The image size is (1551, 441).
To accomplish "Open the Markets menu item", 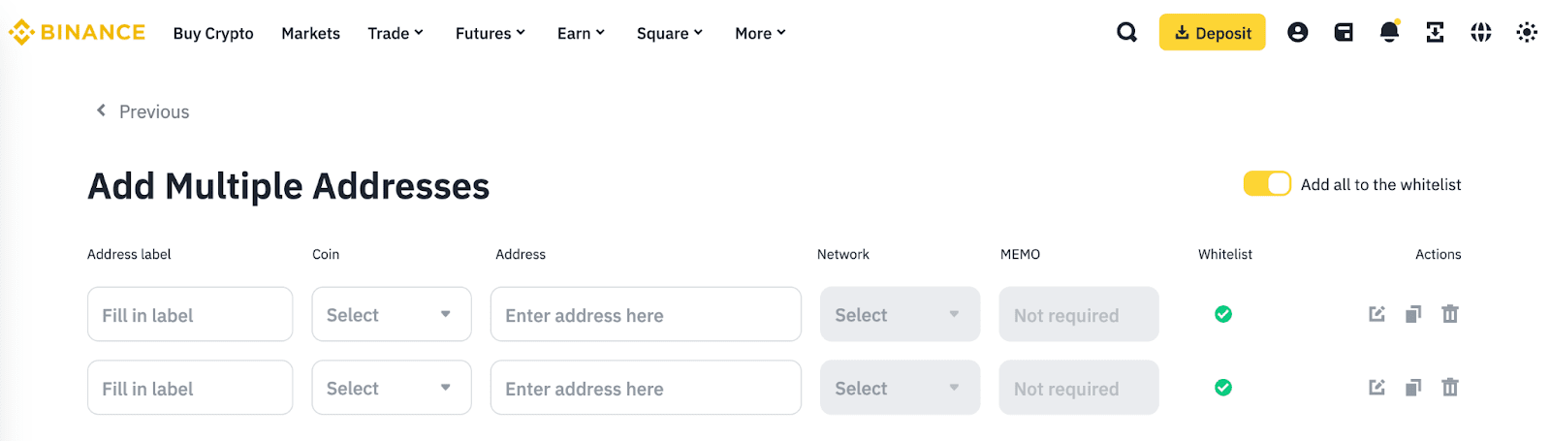I will 310,33.
